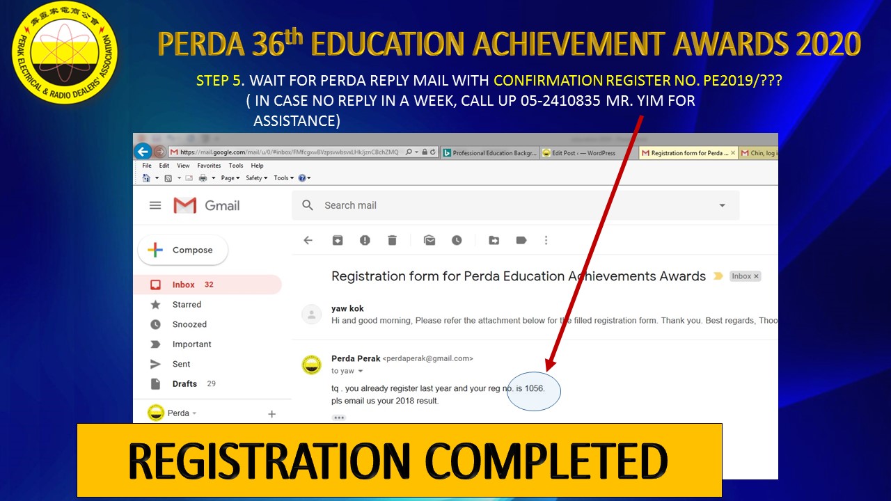Viewport: 891px width, 501px height.
Task: Click the Compose button
Action: (183, 250)
